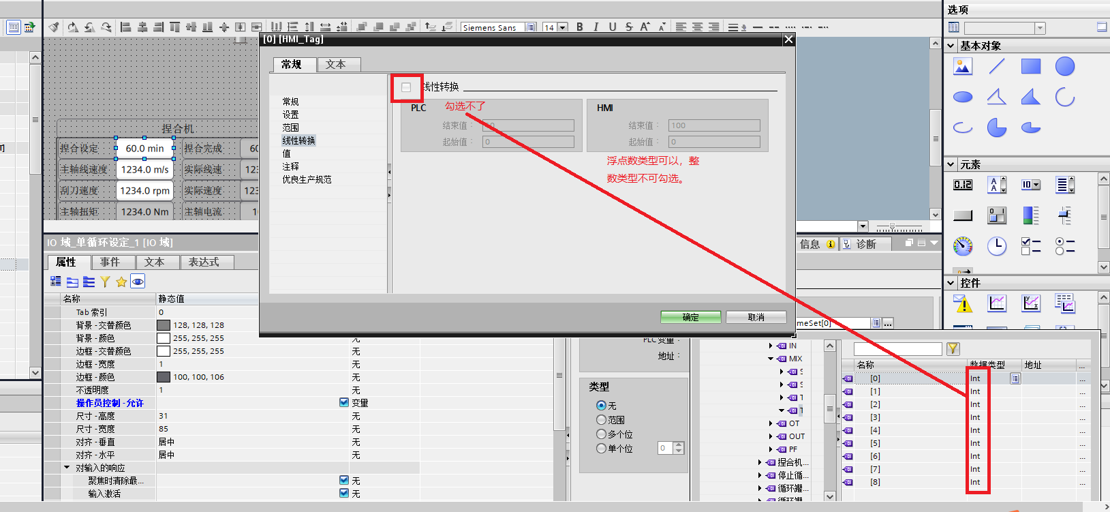The image size is (1110, 512).
Task: Pick the Circle object from toolbox
Action: (1064, 66)
